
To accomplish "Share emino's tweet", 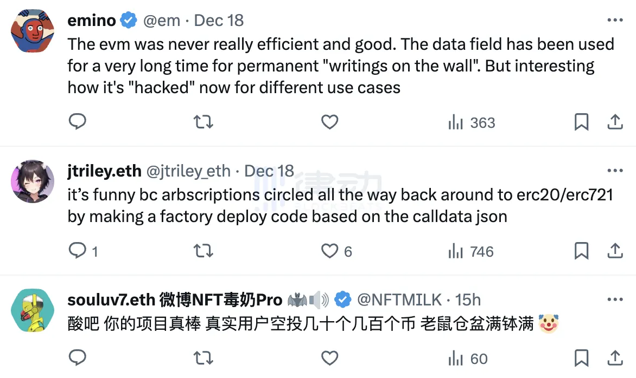I will (615, 122).
